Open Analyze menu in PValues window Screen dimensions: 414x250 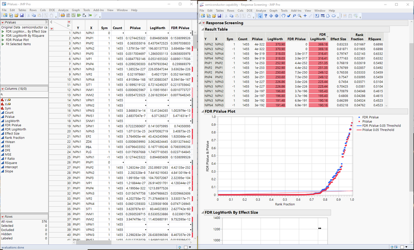click(63, 10)
